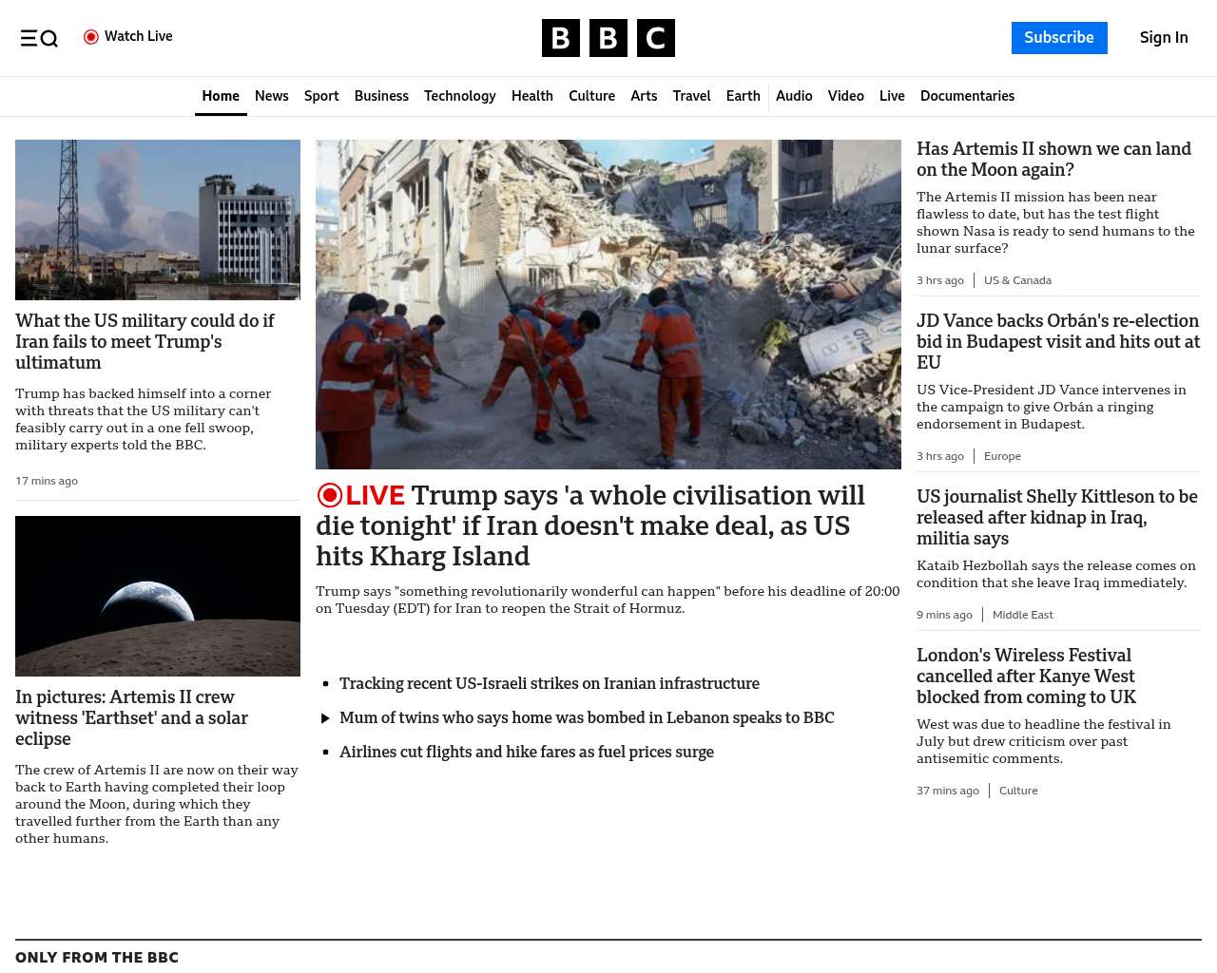Click the Sign In link
Viewport: 1217px width, 973px height.
click(1163, 37)
